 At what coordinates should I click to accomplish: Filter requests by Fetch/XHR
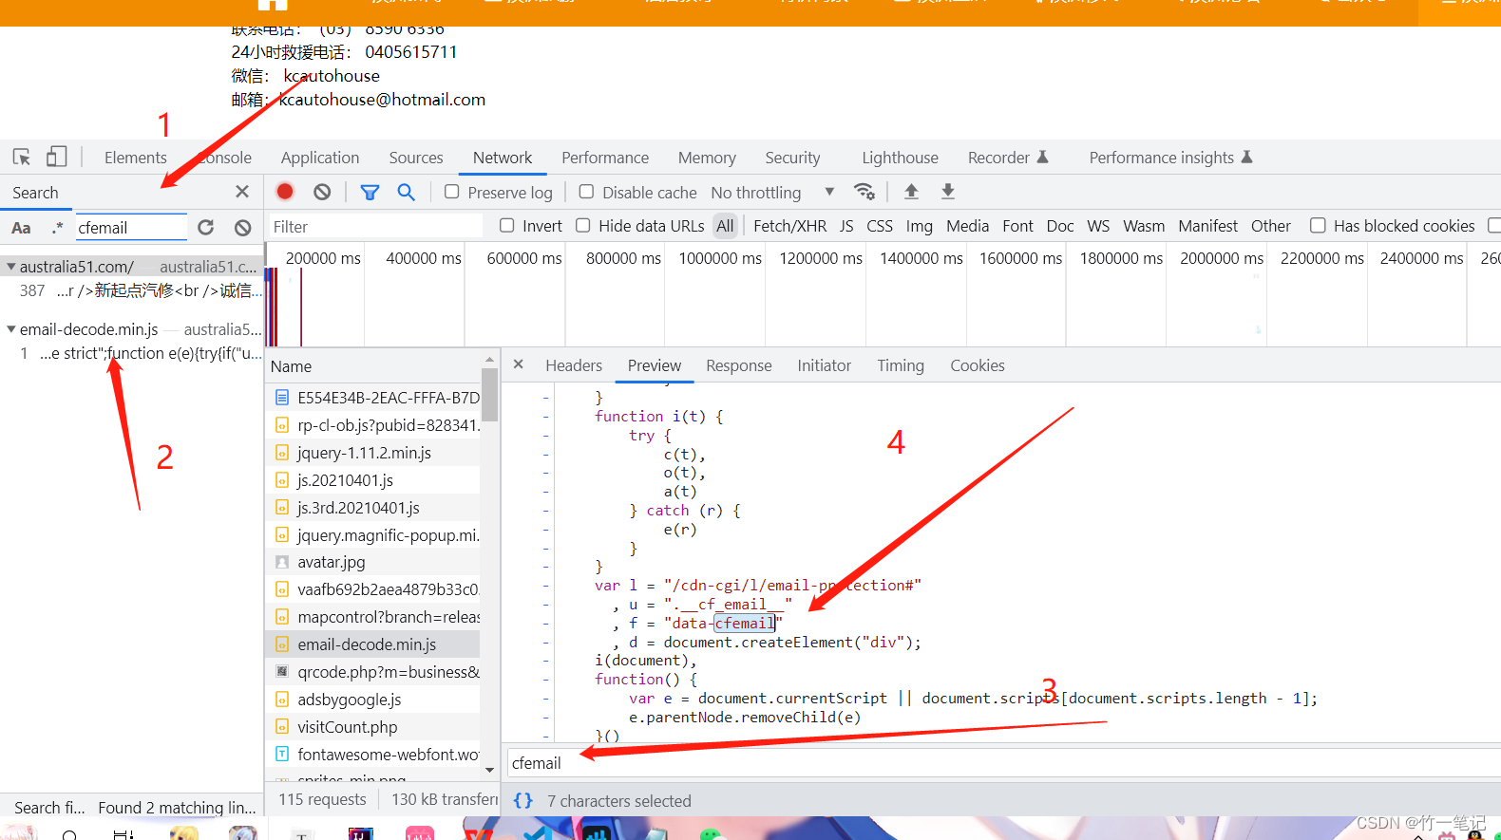tap(789, 226)
